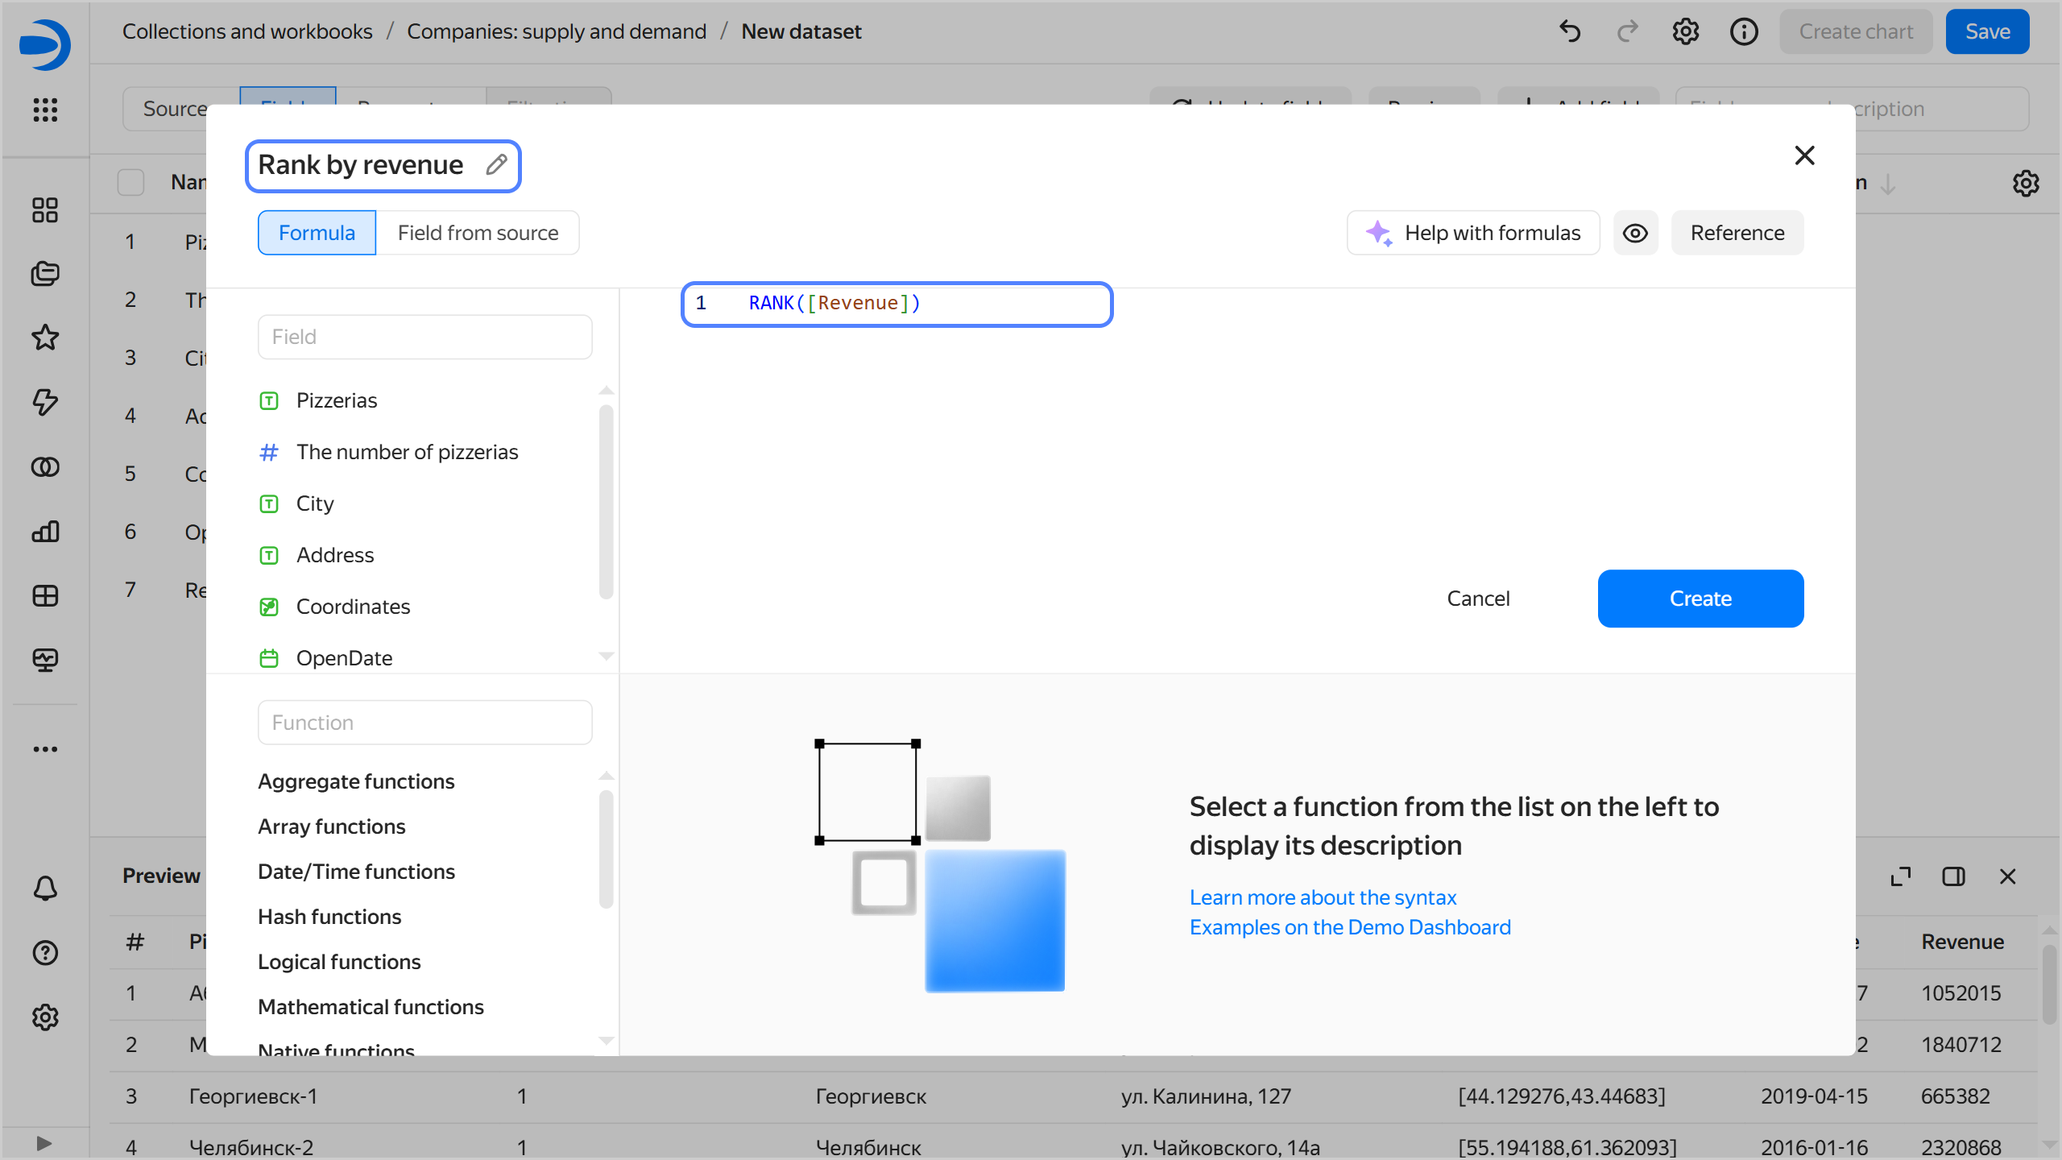Image resolution: width=2062 pixels, height=1160 pixels.
Task: Expand Mathematical functions category
Action: click(371, 1007)
